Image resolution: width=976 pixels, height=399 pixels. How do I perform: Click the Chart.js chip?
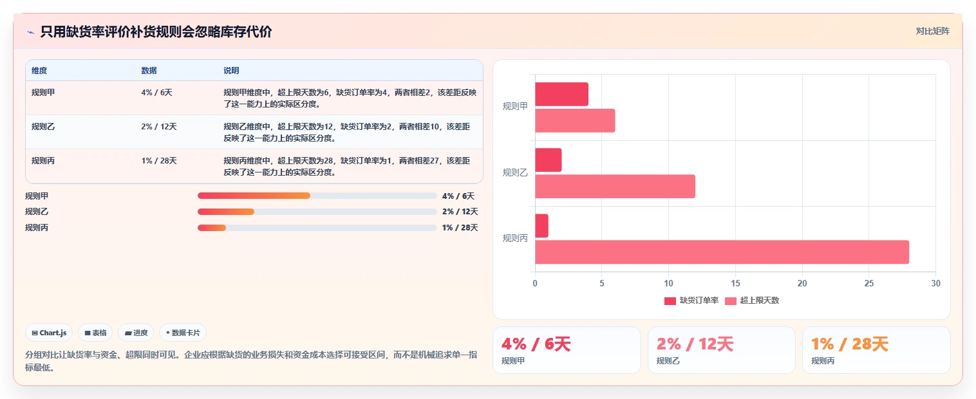tap(50, 333)
